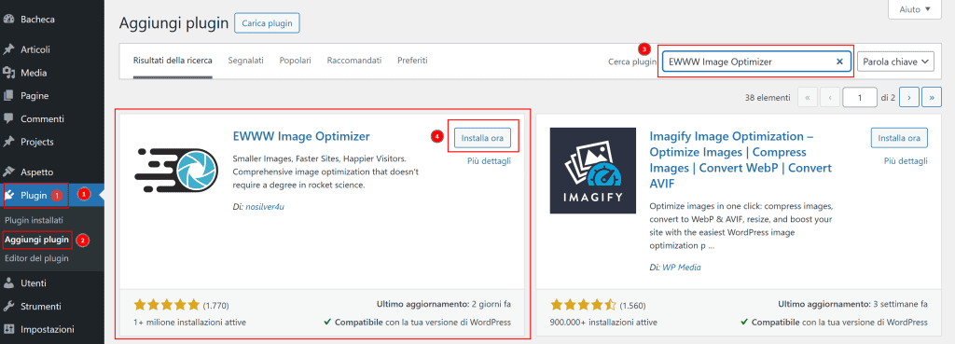The height and width of the screenshot is (344, 955).
Task: Click the Impostazioni settings icon
Action: (x=8, y=329)
